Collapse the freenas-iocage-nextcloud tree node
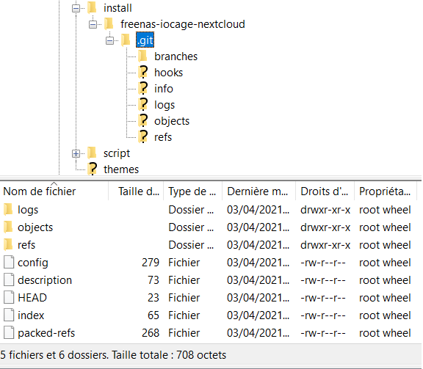Image resolution: width=423 pixels, height=369 pixels. (93, 25)
